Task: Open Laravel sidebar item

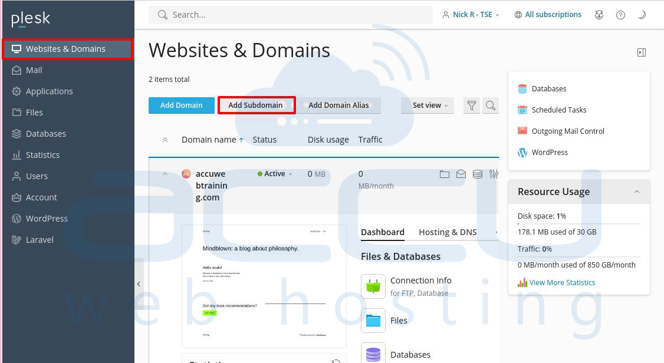Action: (x=32, y=239)
